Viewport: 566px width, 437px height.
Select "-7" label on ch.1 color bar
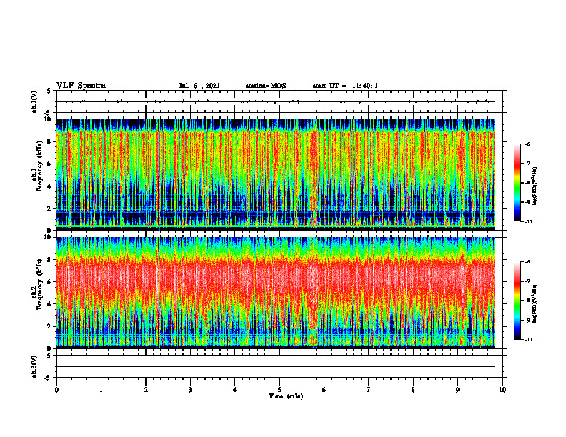pyautogui.click(x=527, y=164)
